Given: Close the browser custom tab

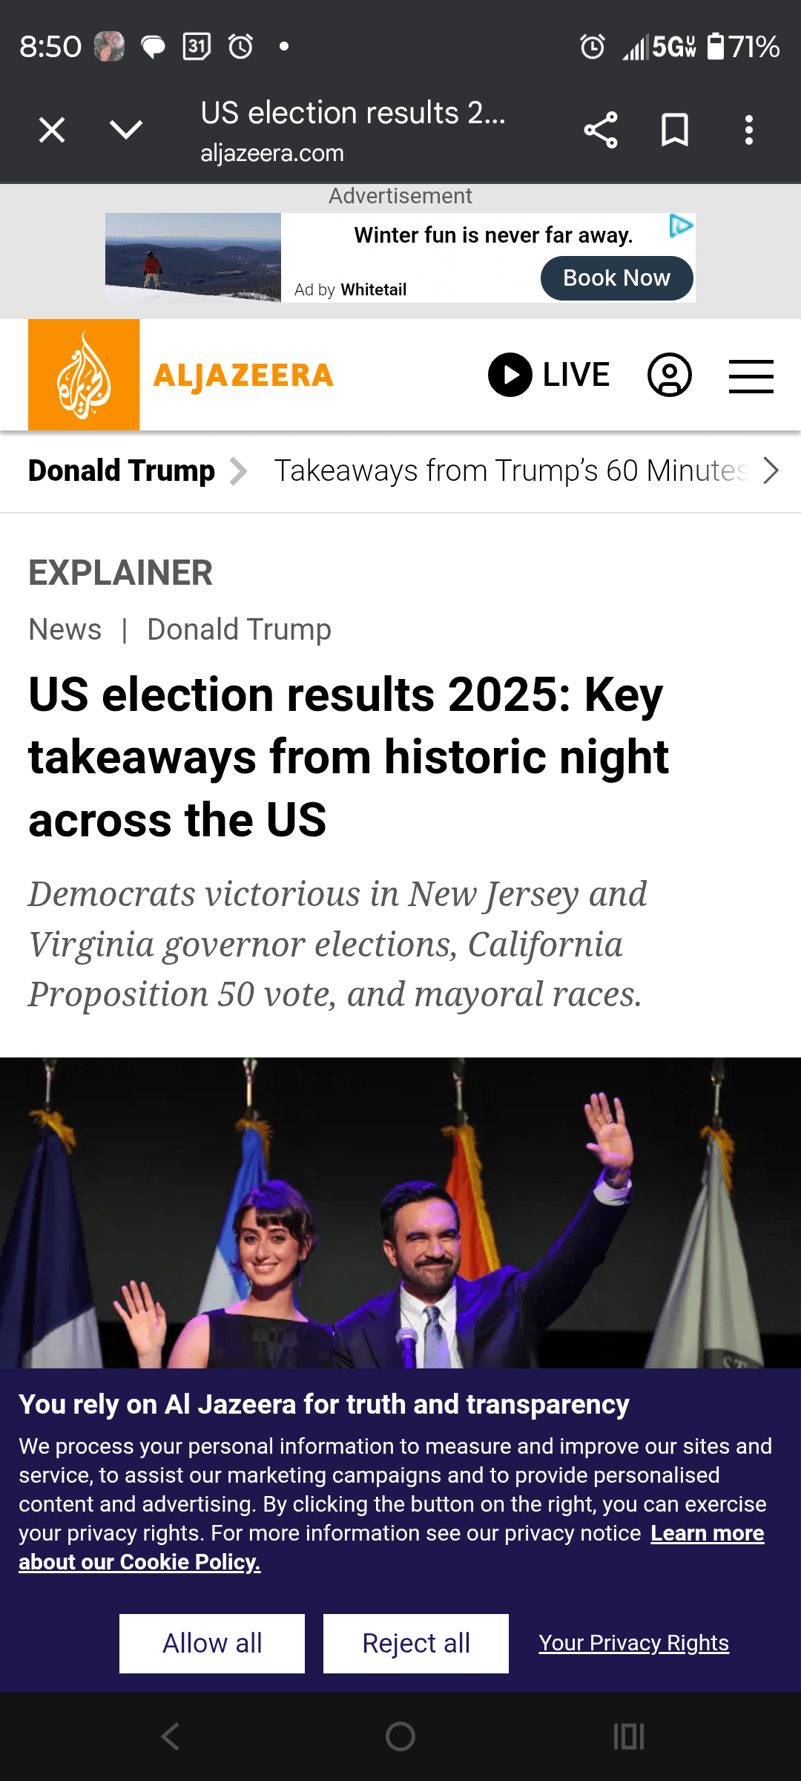Looking at the screenshot, I should [52, 131].
